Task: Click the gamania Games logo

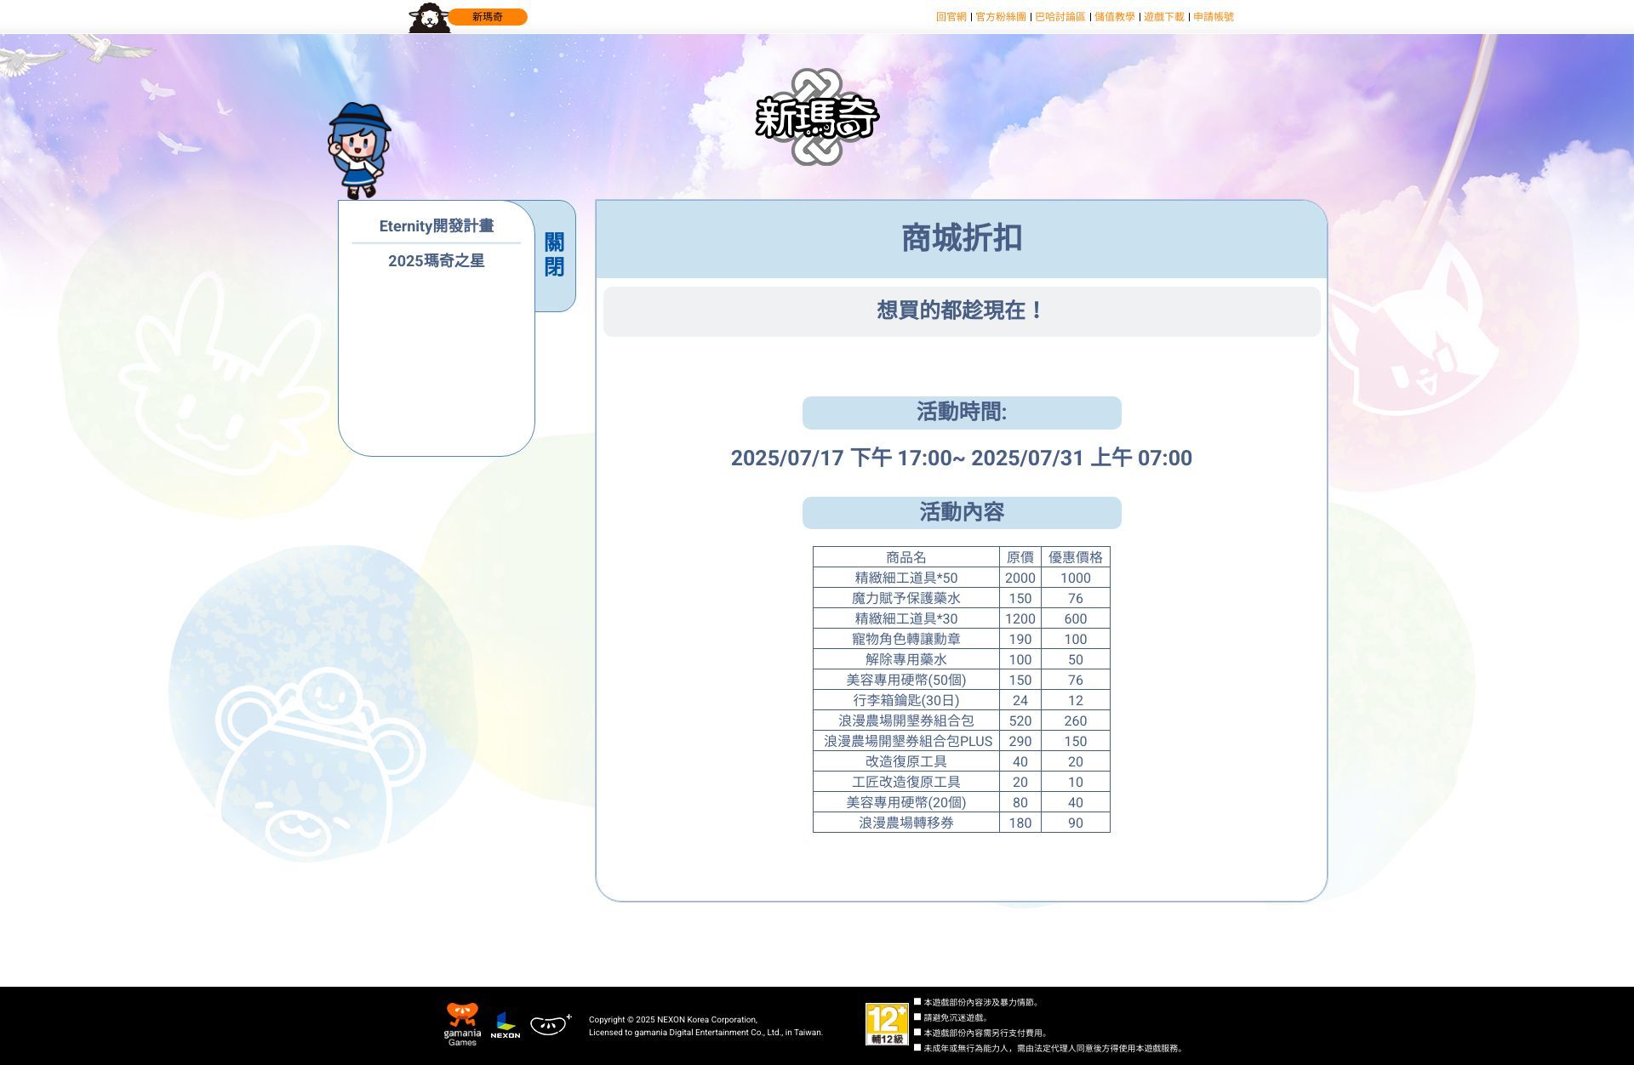Action: (x=462, y=1025)
